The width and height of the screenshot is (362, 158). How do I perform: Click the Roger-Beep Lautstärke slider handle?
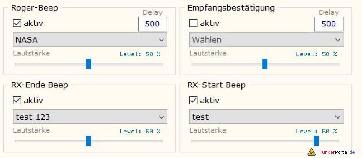click(x=88, y=64)
